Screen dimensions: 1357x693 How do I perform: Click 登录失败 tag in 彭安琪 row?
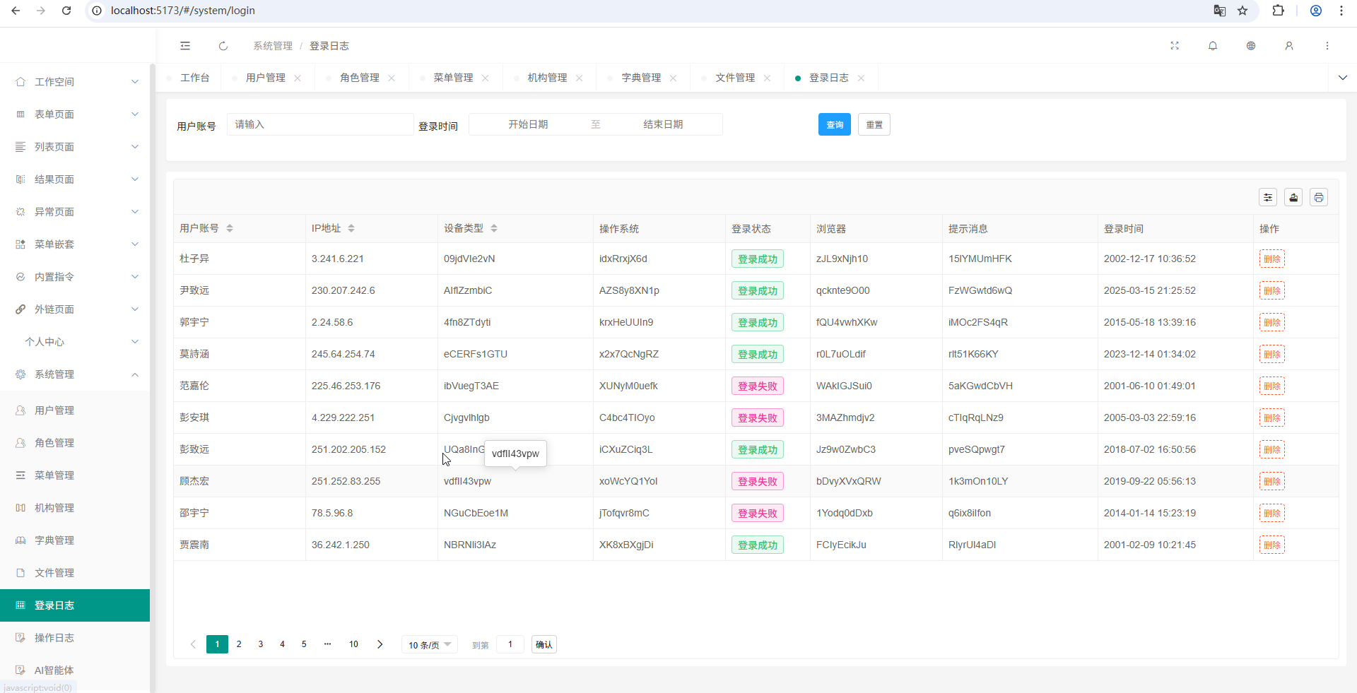(x=758, y=417)
